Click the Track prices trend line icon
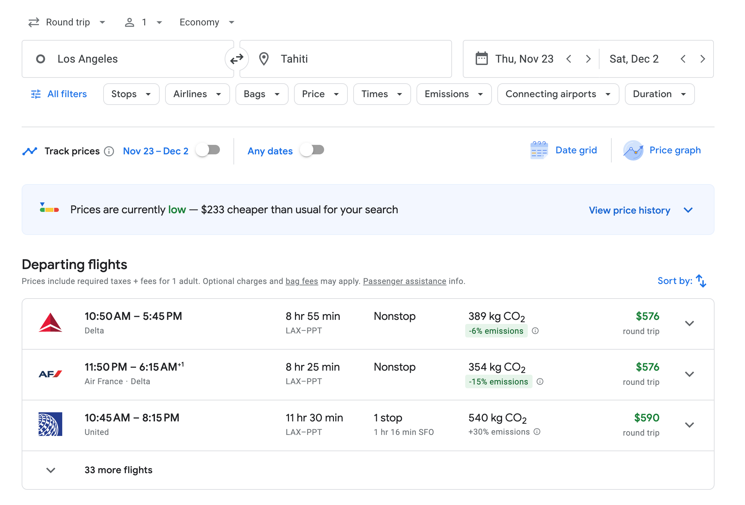The height and width of the screenshot is (505, 745). (x=30, y=151)
